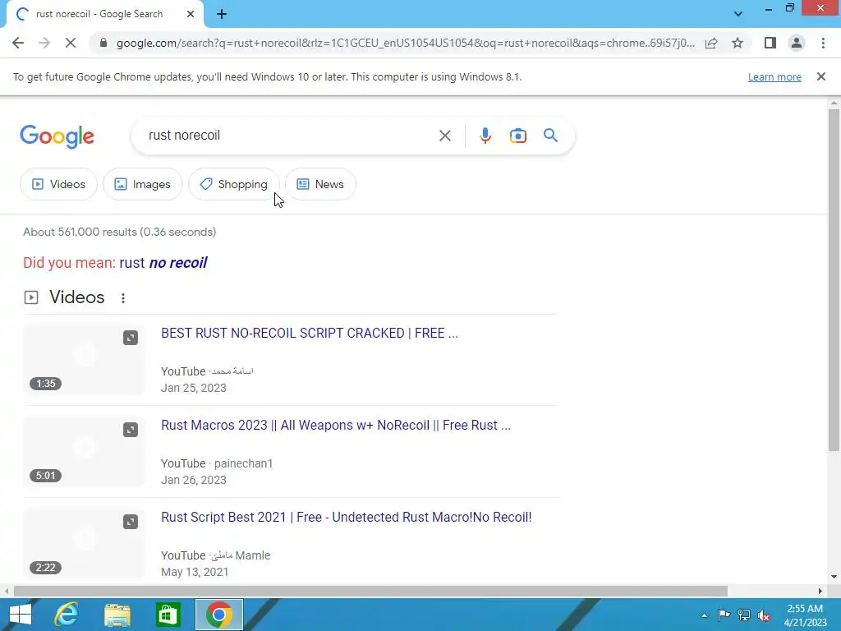This screenshot has width=841, height=631.
Task: Open Rust Script Best 2021 link
Action: [x=347, y=518]
